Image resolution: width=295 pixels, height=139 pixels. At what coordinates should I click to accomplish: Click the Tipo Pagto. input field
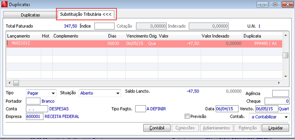[140, 109]
